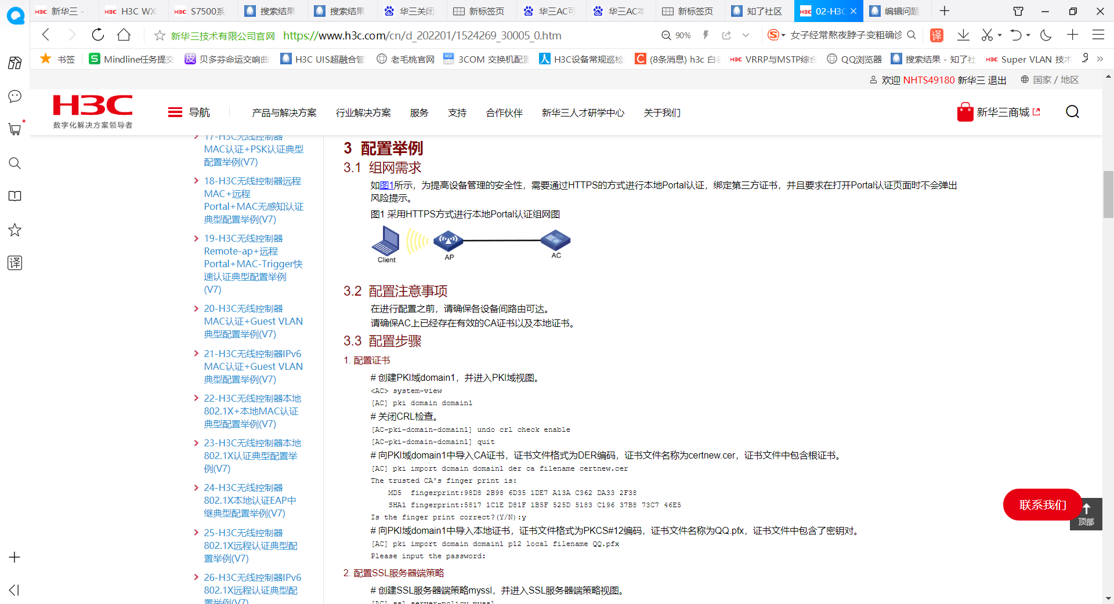Open the browser home page
1114x604 pixels.
point(124,35)
